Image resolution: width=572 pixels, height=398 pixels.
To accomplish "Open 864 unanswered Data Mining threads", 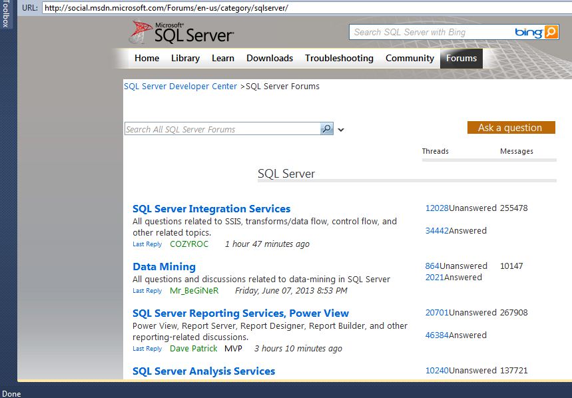I will pyautogui.click(x=432, y=266).
